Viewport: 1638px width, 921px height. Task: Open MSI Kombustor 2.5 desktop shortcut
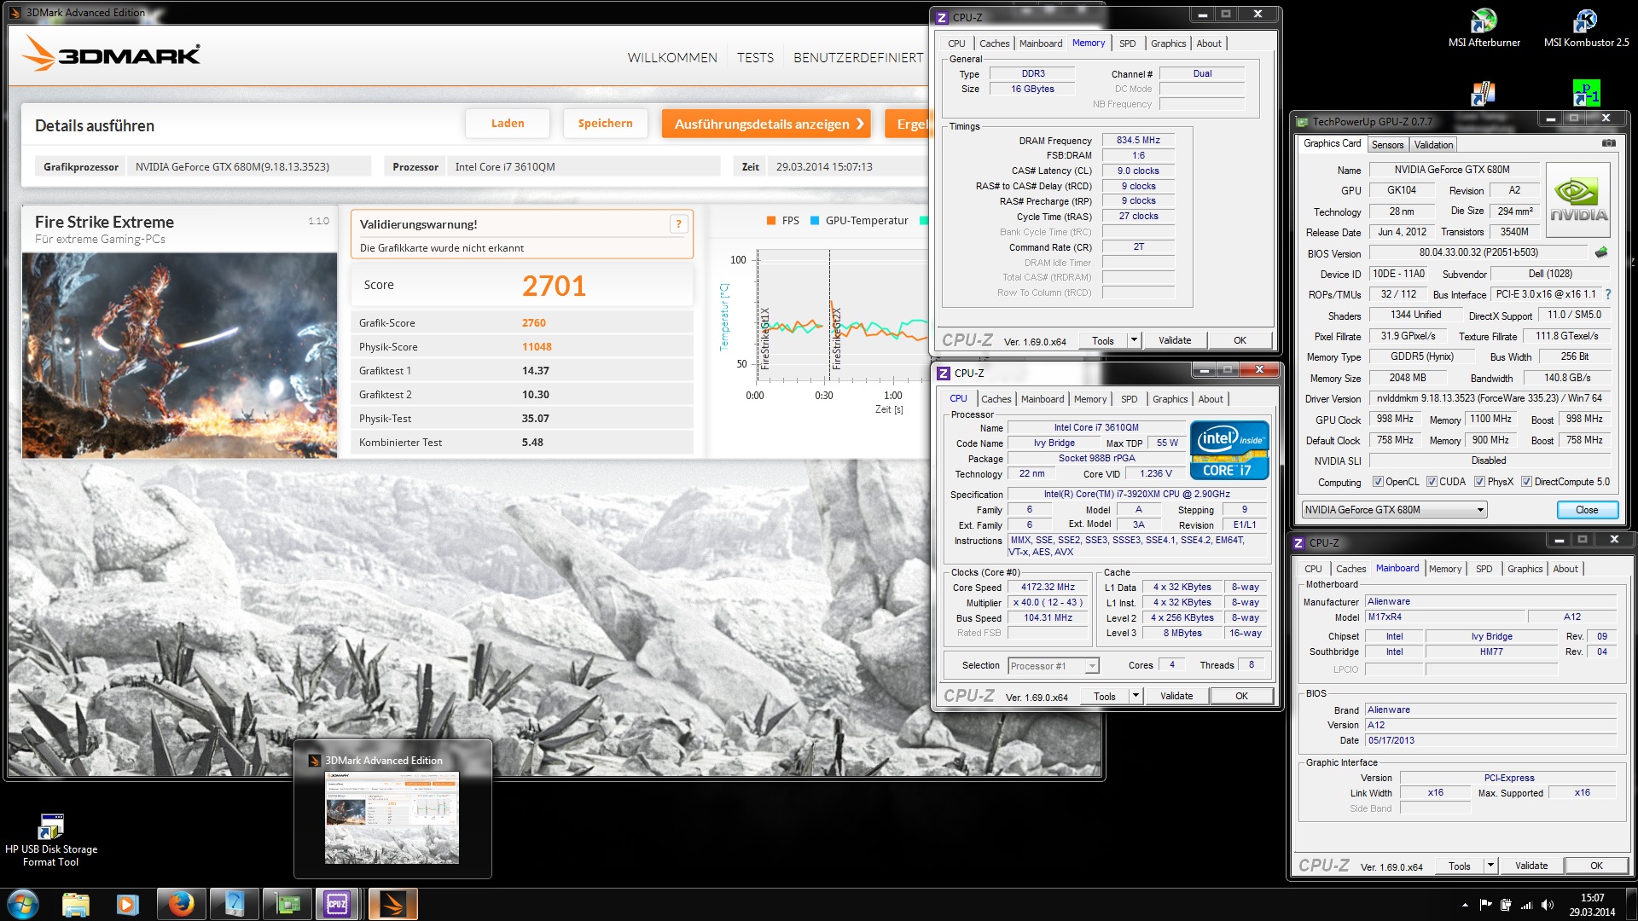point(1585,28)
